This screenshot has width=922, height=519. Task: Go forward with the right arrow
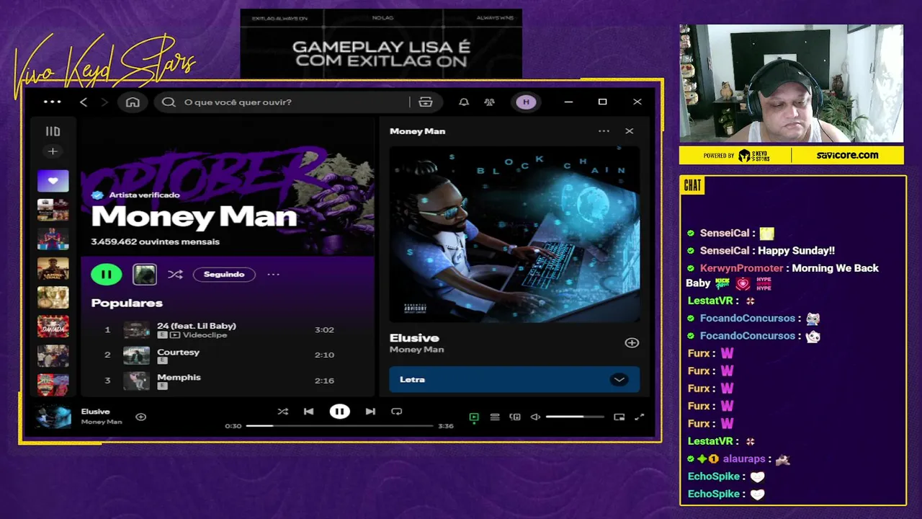(104, 102)
